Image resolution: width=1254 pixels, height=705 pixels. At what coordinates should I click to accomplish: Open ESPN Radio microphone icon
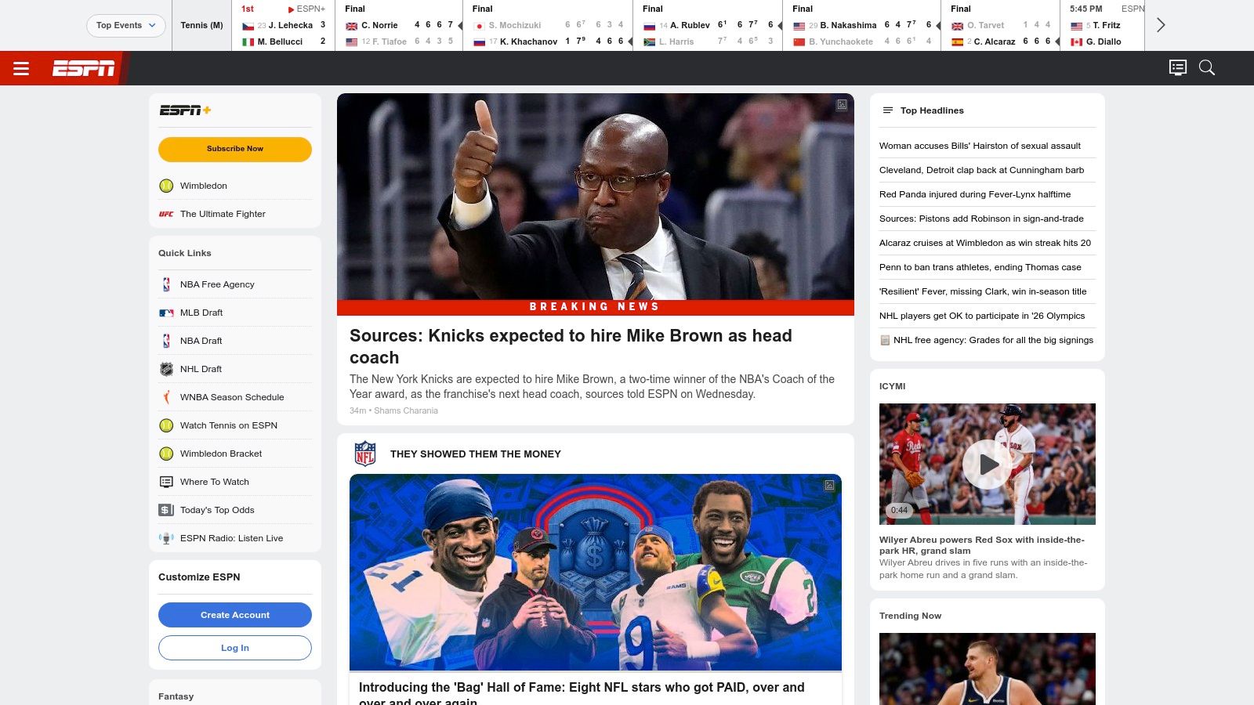point(165,538)
